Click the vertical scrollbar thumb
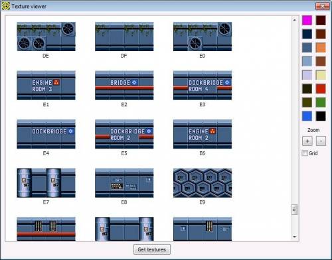 pyautogui.click(x=294, y=210)
